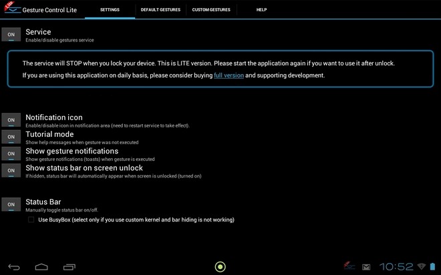Screen dimensions: 441x275
Task: Select the Status Bar setting title
Action: pos(43,202)
